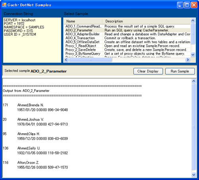Sort by the Name column header
This screenshot has height=180, width=199.
pyautogui.click(x=83, y=21)
